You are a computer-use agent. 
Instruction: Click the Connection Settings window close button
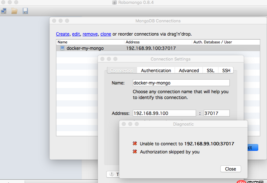click(102, 59)
